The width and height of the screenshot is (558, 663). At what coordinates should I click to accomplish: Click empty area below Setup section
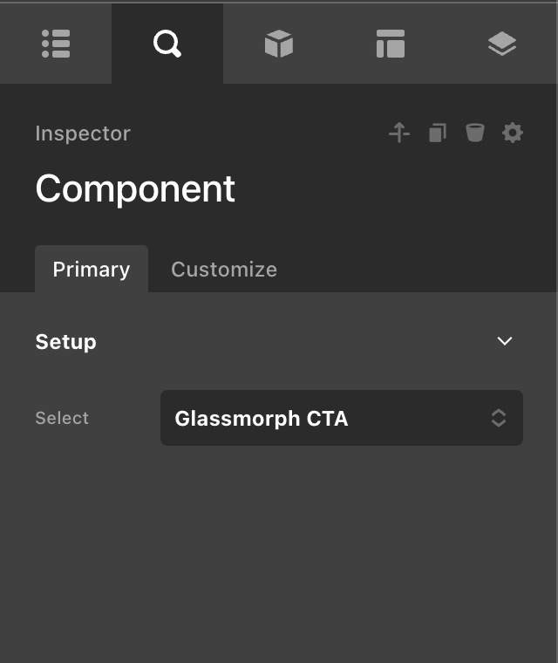point(279,558)
